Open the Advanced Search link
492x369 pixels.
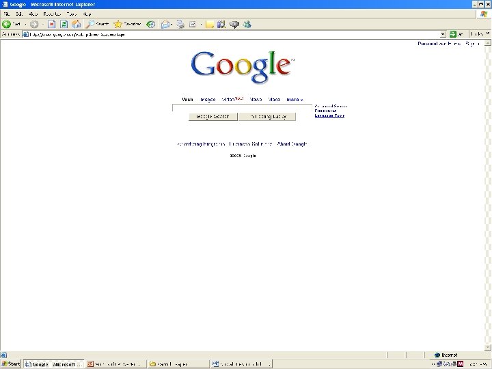pyautogui.click(x=331, y=106)
